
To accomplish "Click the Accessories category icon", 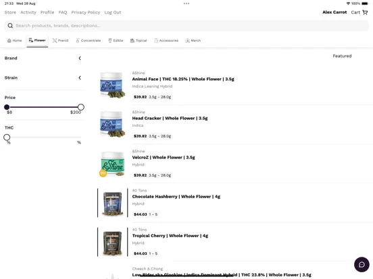I will tap(156, 40).
